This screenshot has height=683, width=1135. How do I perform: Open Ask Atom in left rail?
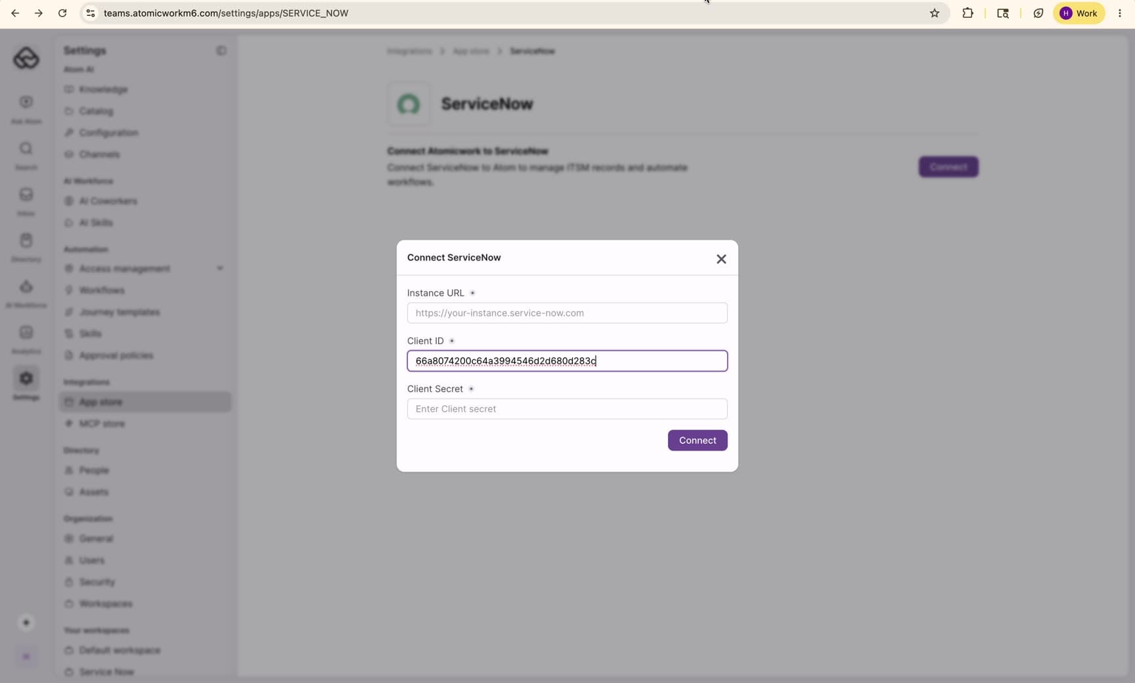(26, 109)
